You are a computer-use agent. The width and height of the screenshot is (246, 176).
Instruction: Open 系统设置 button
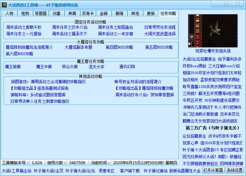(235, 170)
